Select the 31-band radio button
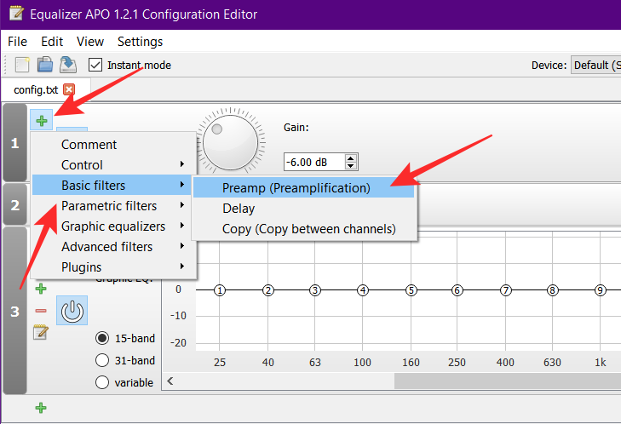The image size is (621, 424). tap(102, 360)
